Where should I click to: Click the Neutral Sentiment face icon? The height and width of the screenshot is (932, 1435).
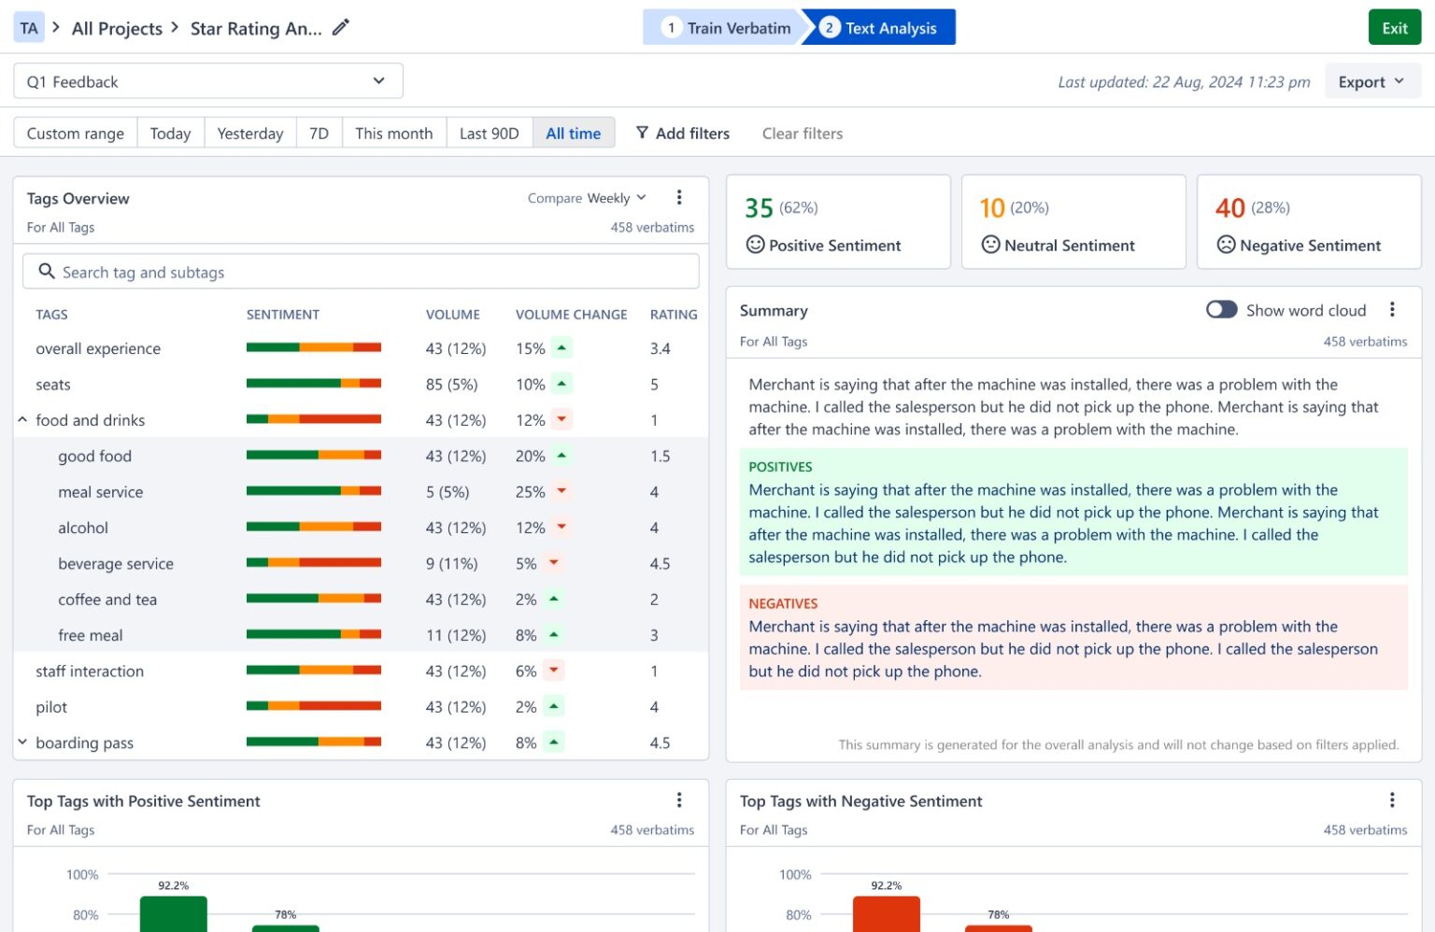point(990,245)
